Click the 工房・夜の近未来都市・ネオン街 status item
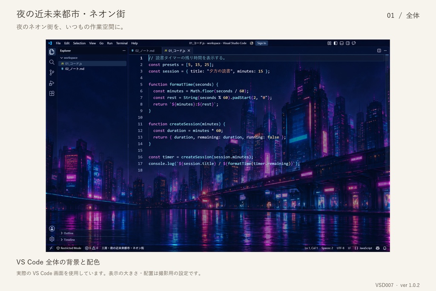The height and width of the screenshot is (291, 436). [x=123, y=248]
